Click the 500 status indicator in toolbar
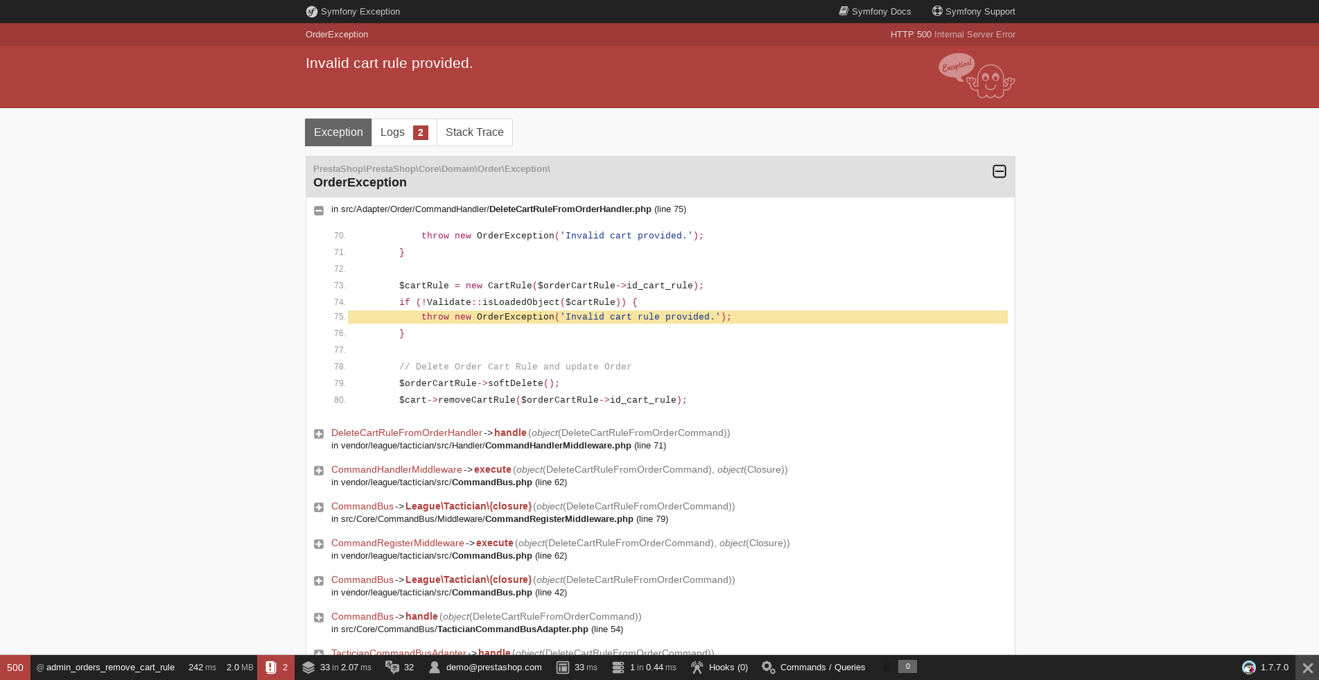Viewport: 1319px width, 680px height. click(x=14, y=667)
